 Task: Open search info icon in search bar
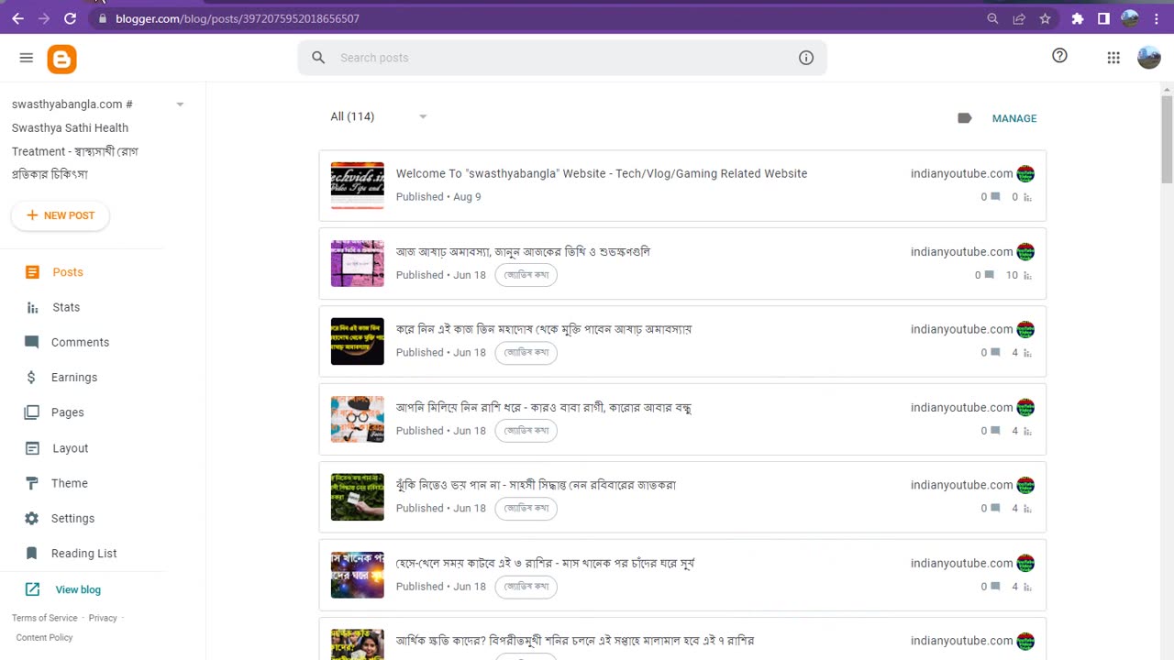pyautogui.click(x=806, y=58)
